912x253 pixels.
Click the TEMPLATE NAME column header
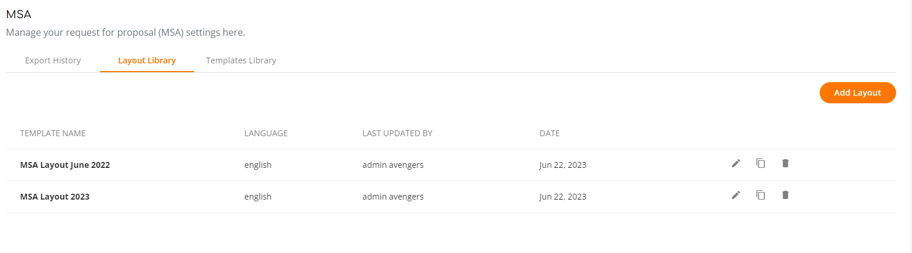point(53,133)
